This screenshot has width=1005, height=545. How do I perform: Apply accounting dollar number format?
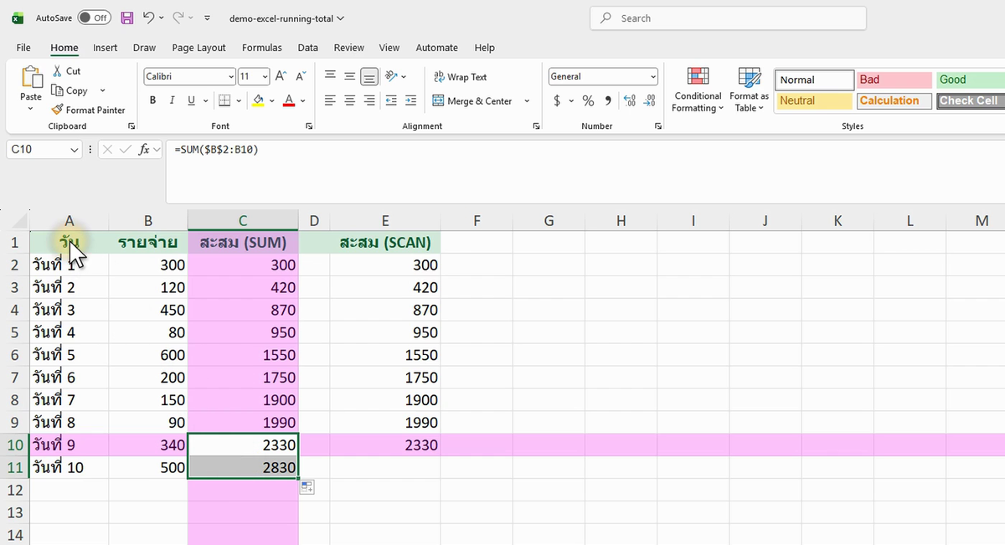558,100
